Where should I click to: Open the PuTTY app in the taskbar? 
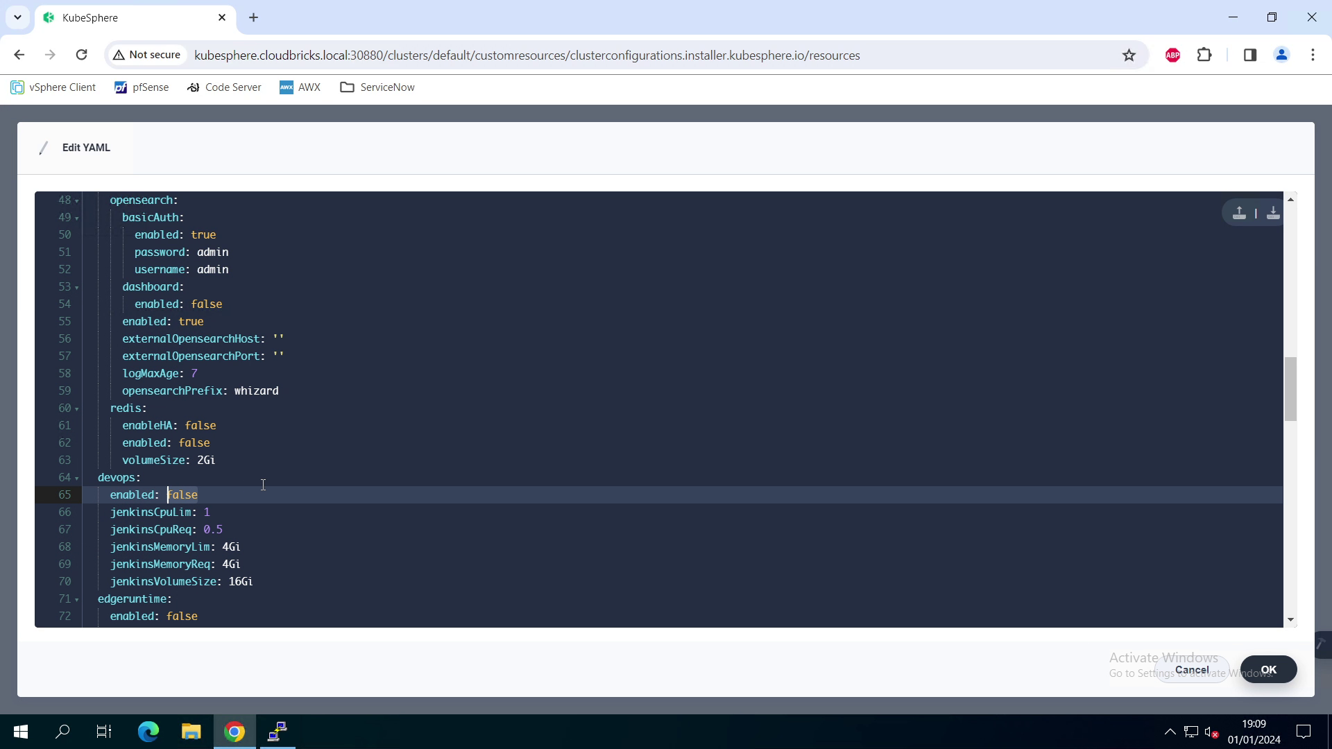pos(277,732)
